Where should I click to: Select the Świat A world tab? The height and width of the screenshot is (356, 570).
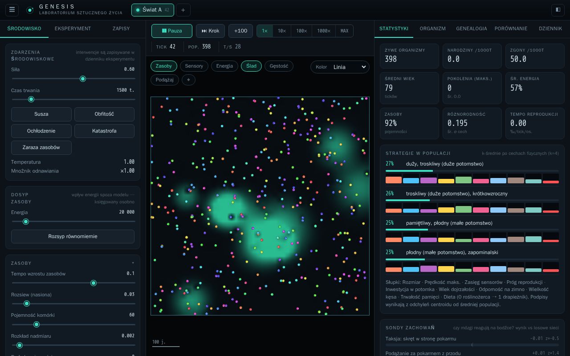tap(153, 10)
